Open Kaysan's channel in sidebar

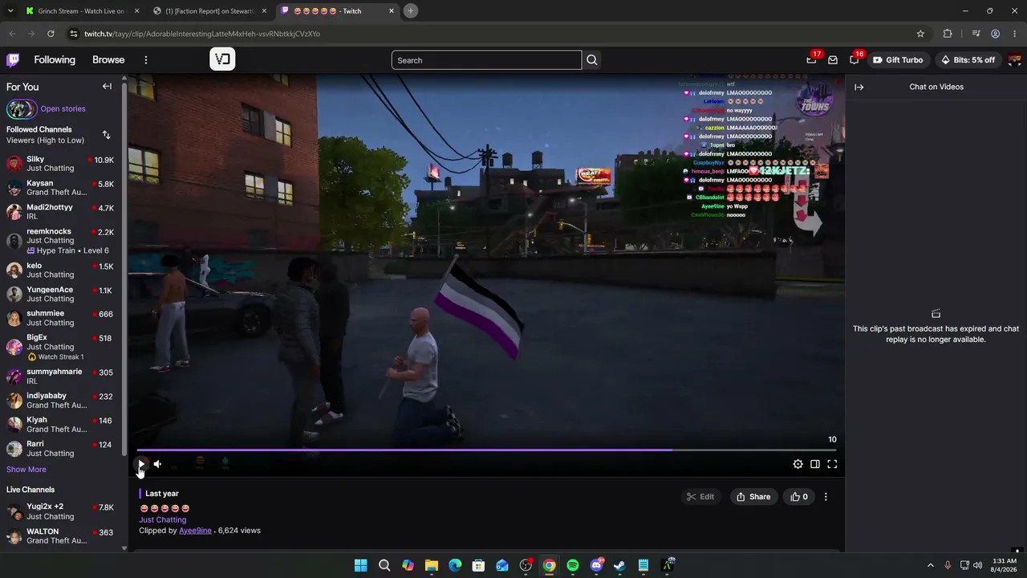coord(60,188)
